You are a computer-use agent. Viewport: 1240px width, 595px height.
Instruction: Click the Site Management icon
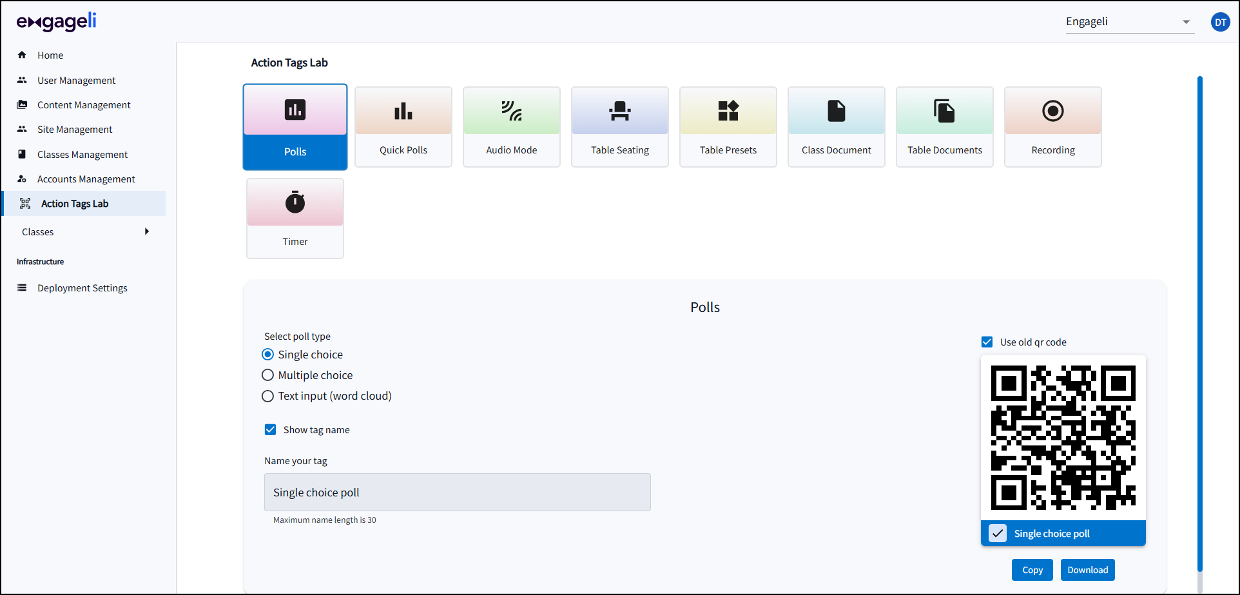[22, 129]
